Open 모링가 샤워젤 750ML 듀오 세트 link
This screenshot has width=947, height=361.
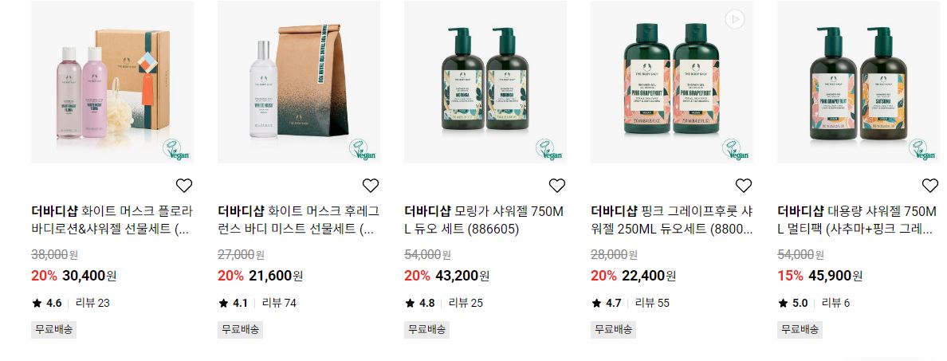484,220
